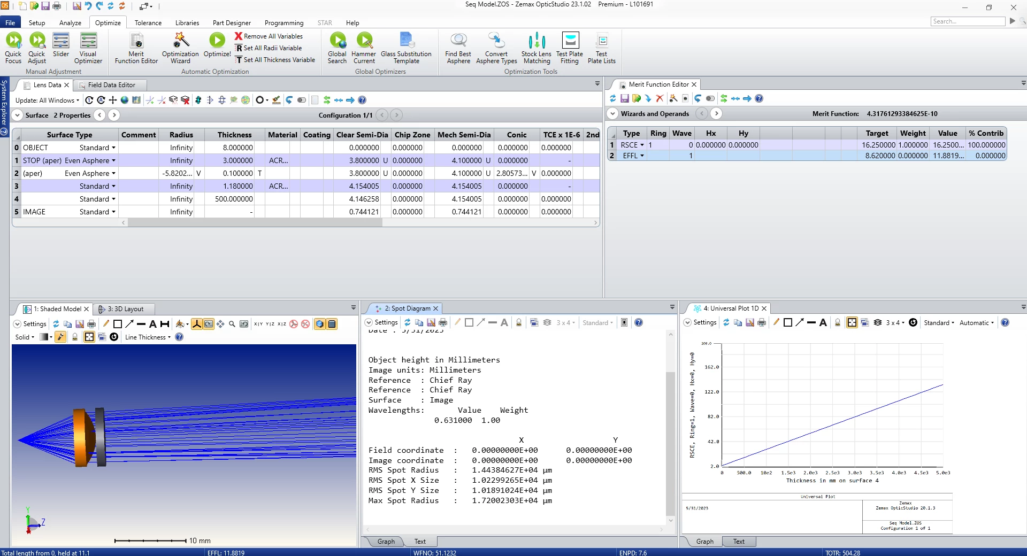This screenshot has height=556, width=1027.
Task: Open Convert Asphere Types tool
Action: click(496, 48)
